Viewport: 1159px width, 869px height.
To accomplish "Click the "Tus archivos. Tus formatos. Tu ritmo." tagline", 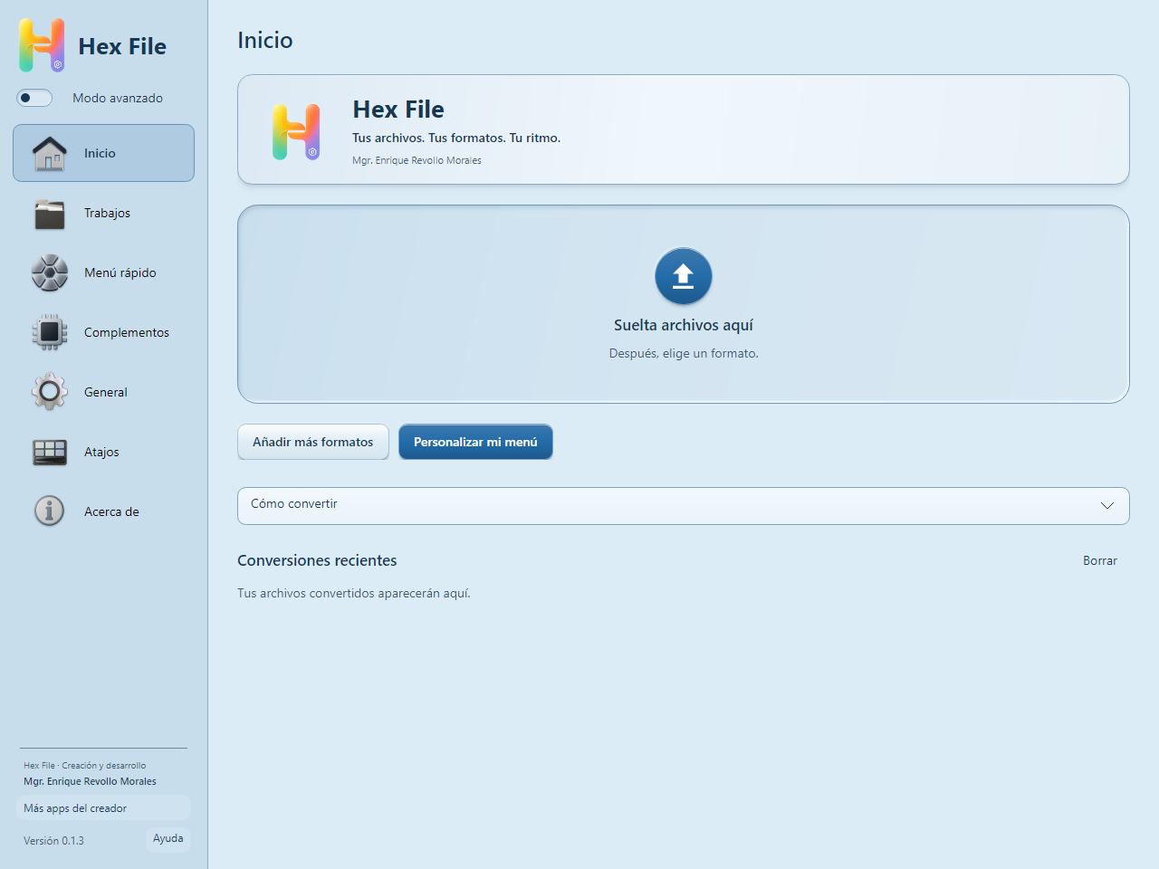I will coord(456,138).
